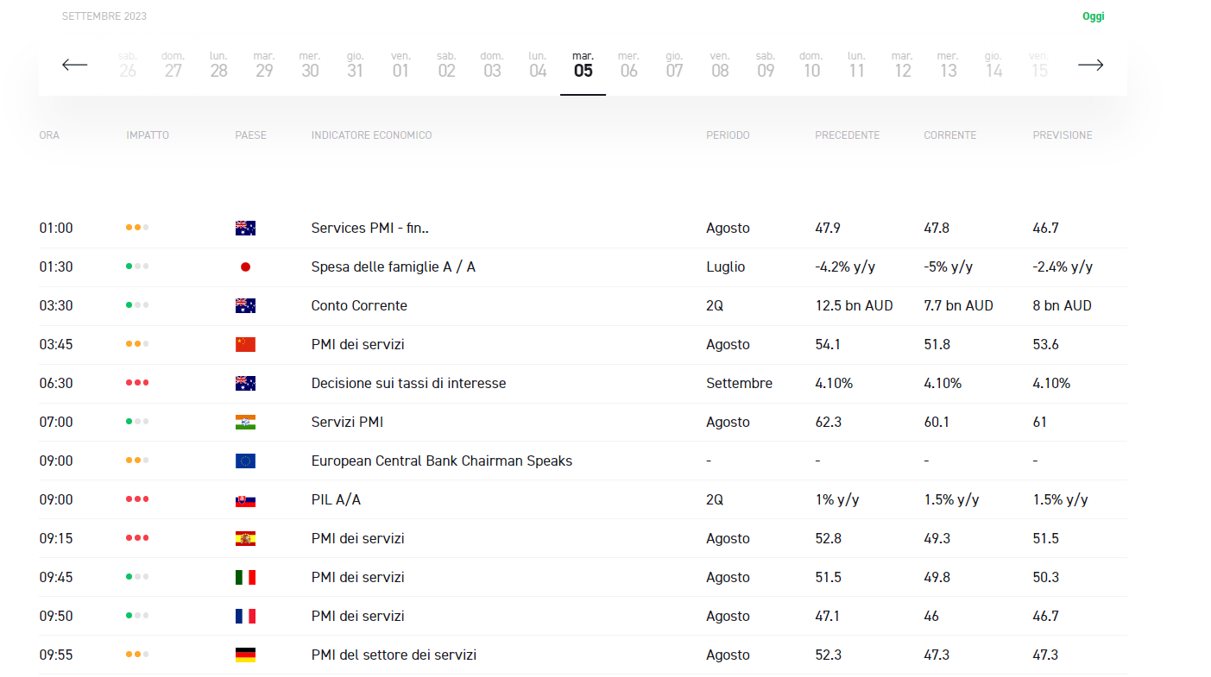Select the EU flag on Central Bank Chairman row

(245, 461)
